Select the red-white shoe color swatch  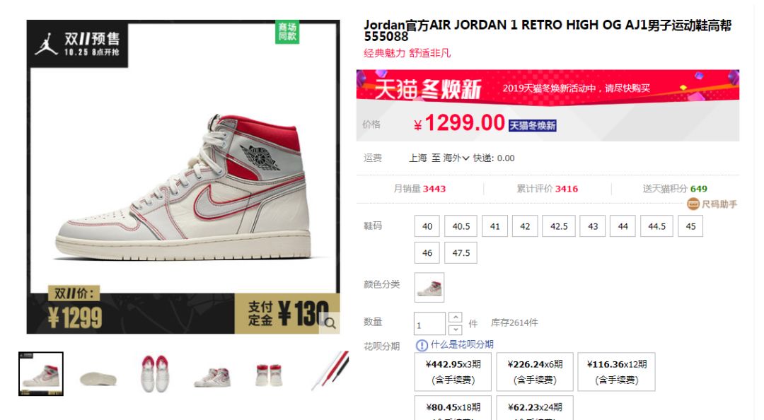tap(429, 288)
